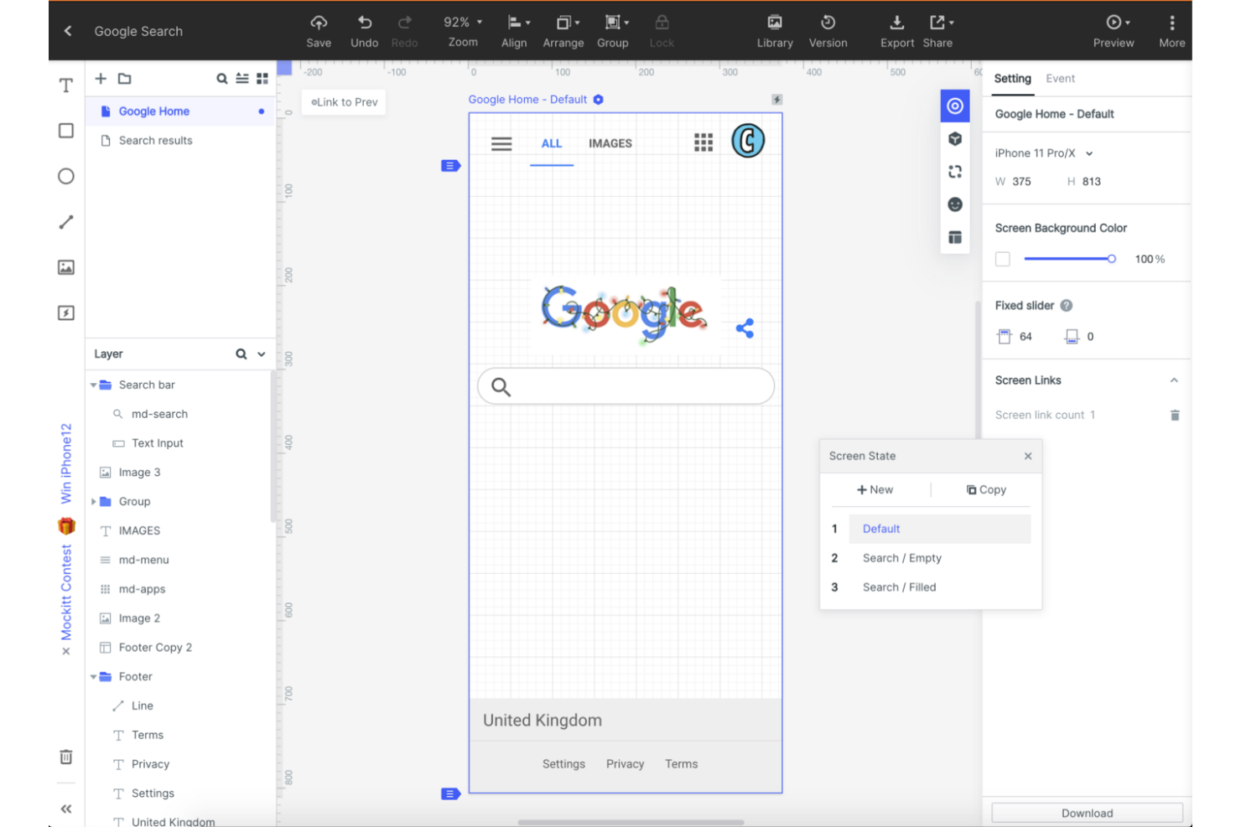Open the More menu
1241x827 pixels.
1171,31
